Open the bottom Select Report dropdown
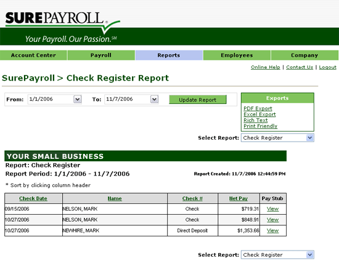Screen dimensions: 339x277 point(277,255)
